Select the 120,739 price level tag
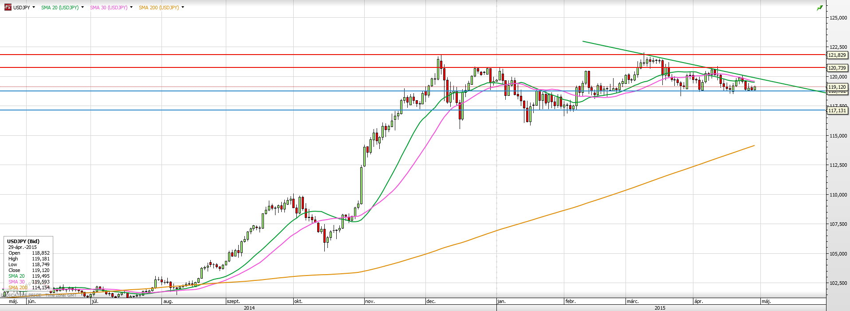Image resolution: width=850 pixels, height=311 pixels. [837, 68]
